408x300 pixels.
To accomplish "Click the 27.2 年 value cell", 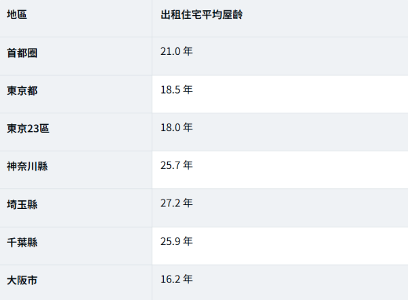I will coord(176,203).
